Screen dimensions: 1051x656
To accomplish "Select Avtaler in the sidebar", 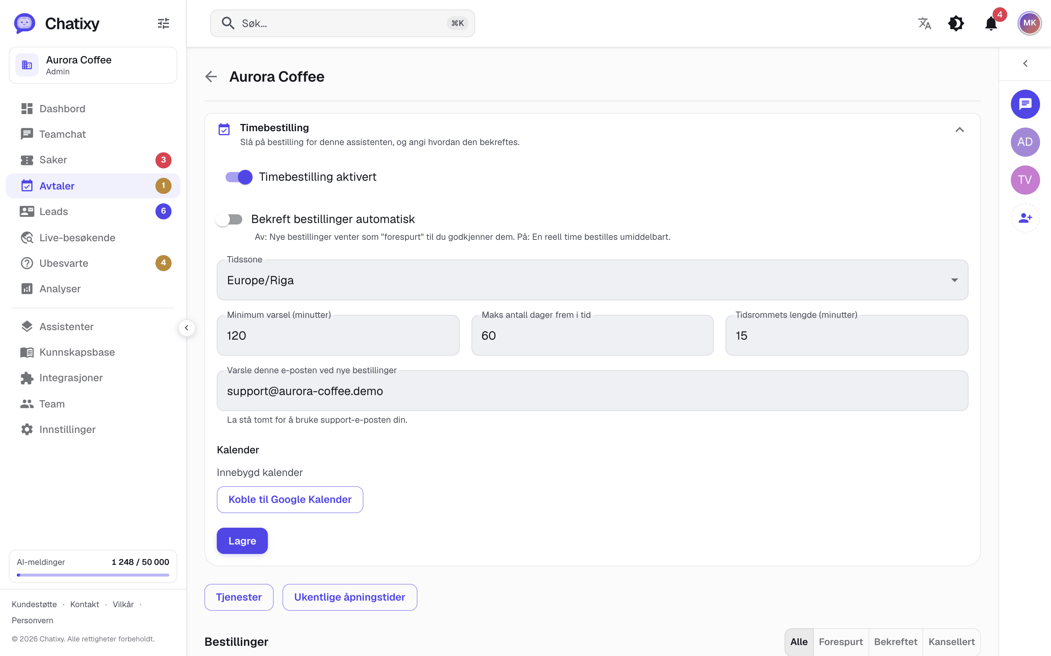I will coord(93,186).
